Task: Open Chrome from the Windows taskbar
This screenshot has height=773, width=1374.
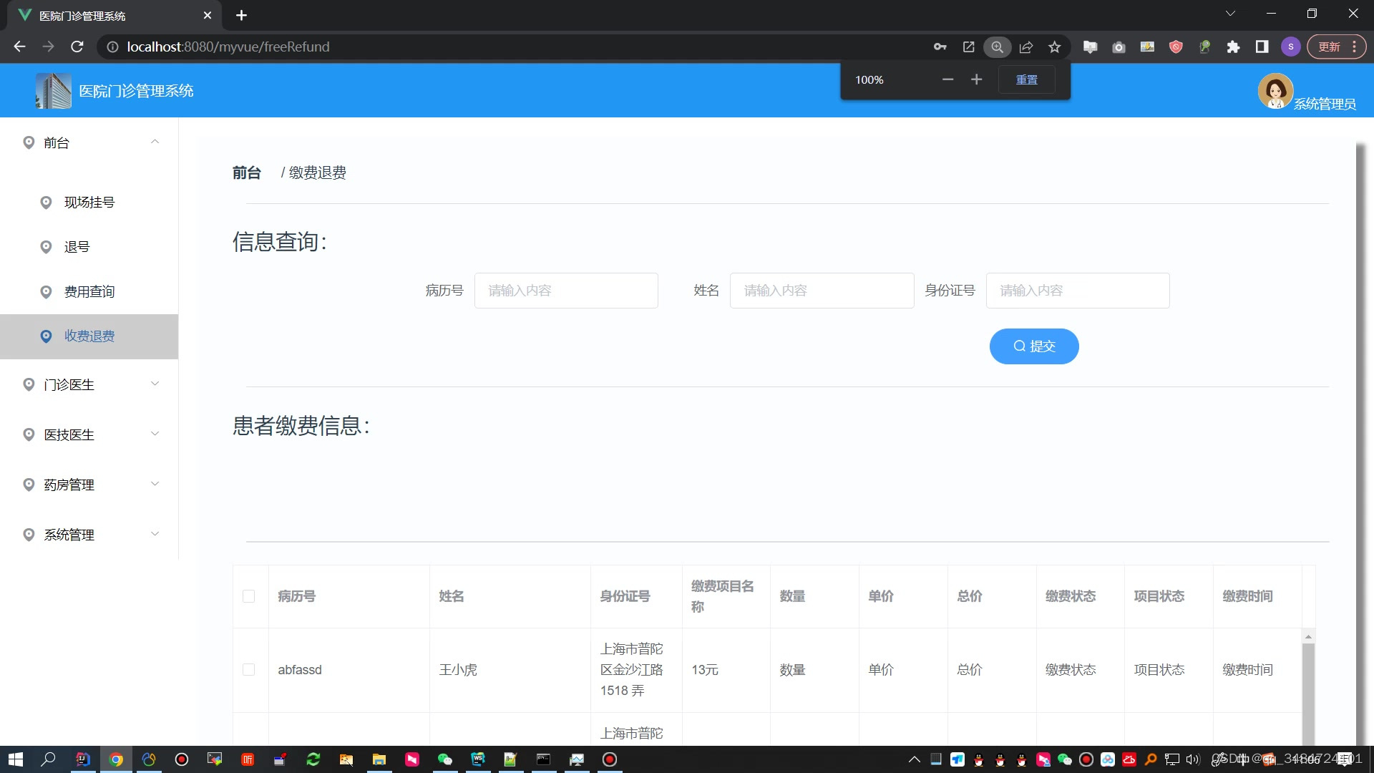Action: [x=116, y=759]
